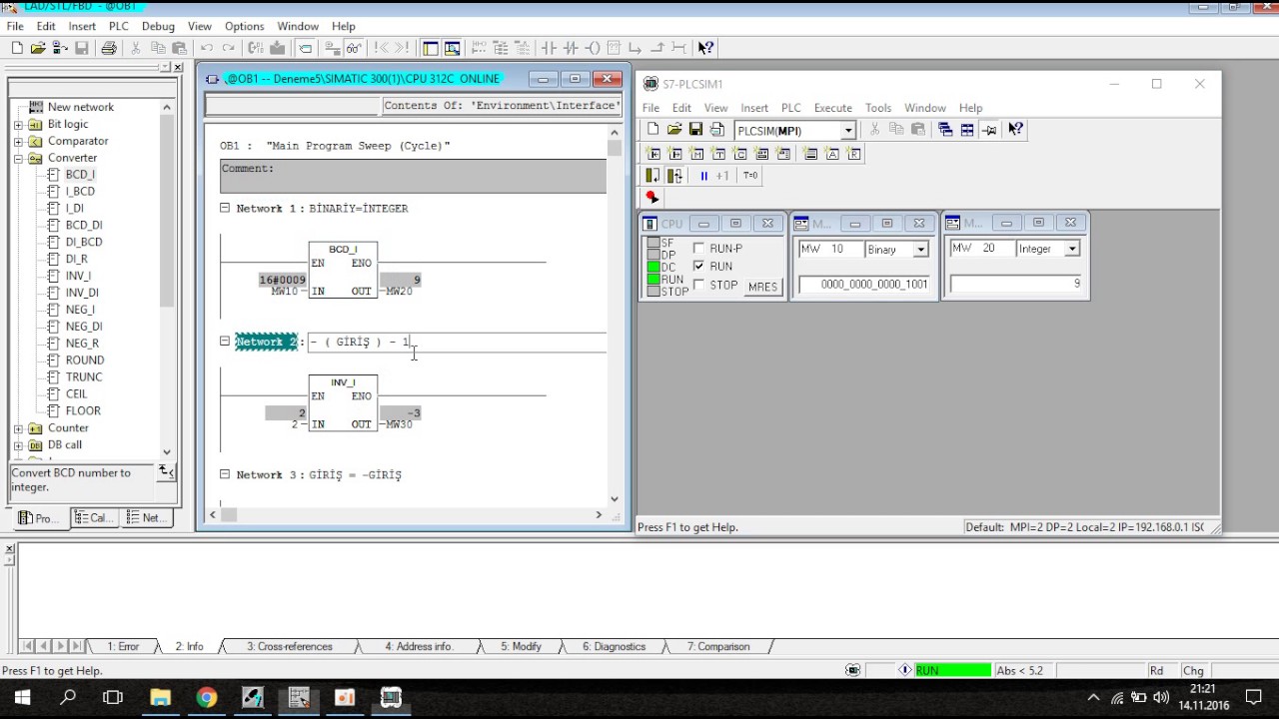Select the ROUND converter instruction
The image size is (1279, 719).
pos(85,360)
